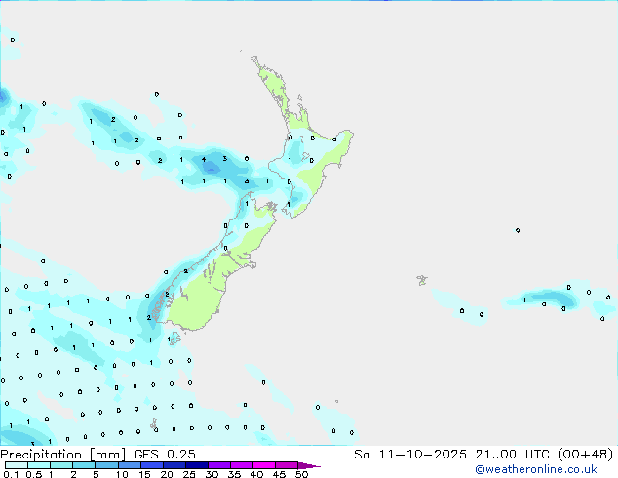Image resolution: width=618 pixels, height=478 pixels.
Task: Click the '0.1' legend scale label
Action: 11,474
